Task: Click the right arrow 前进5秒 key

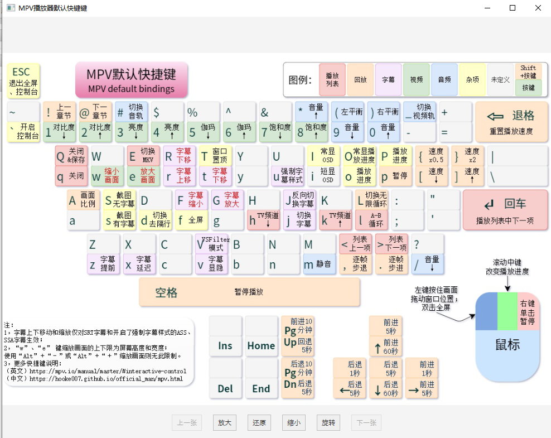Action: 422,389
